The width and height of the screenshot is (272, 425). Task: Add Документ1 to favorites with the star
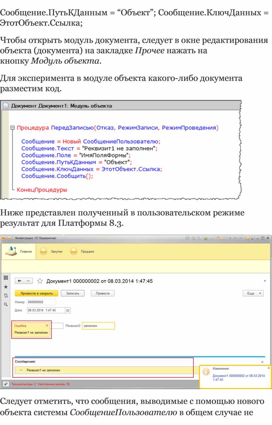pos(40,281)
